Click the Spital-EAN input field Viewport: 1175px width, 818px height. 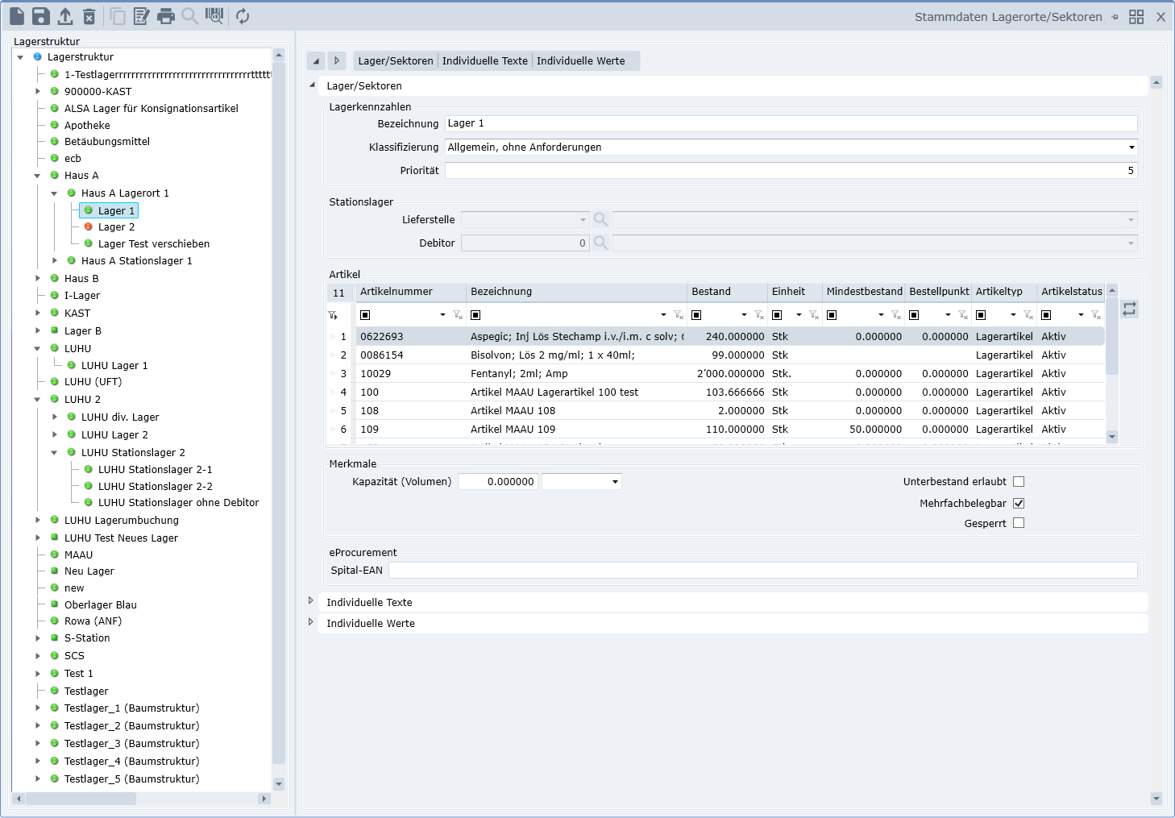(x=762, y=571)
